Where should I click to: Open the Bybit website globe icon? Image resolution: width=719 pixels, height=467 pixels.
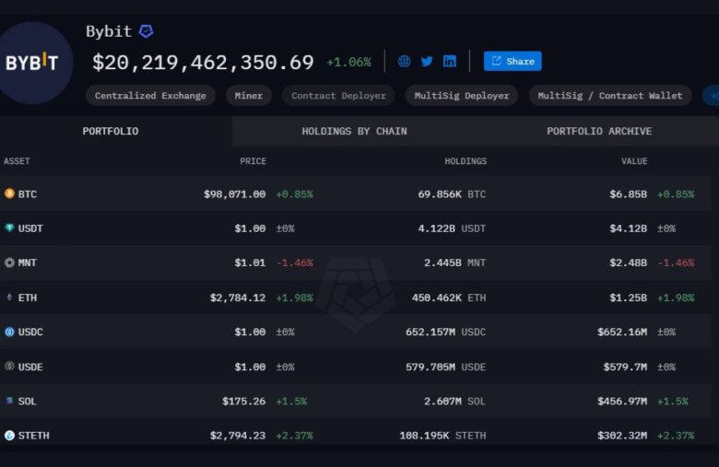click(x=404, y=62)
